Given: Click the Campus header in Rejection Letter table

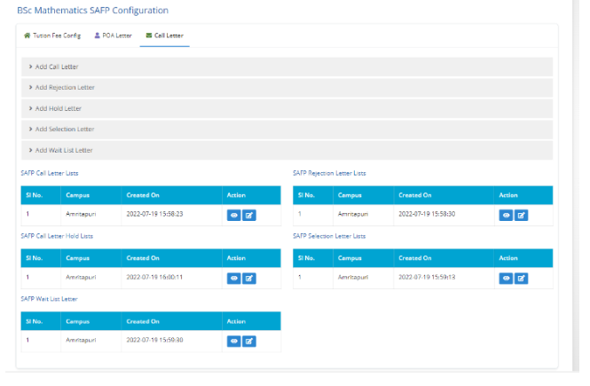Looking at the screenshot, I should click(349, 194).
